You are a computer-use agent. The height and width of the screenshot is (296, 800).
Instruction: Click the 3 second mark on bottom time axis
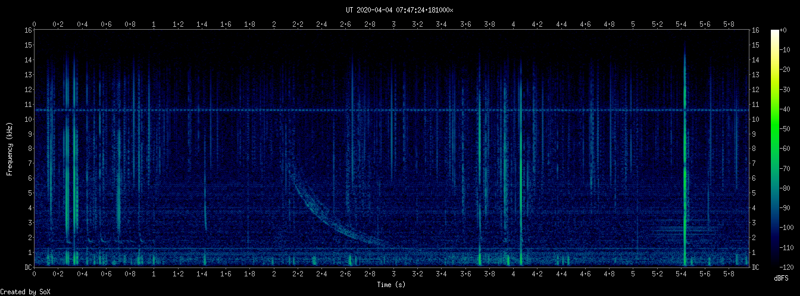coord(393,275)
